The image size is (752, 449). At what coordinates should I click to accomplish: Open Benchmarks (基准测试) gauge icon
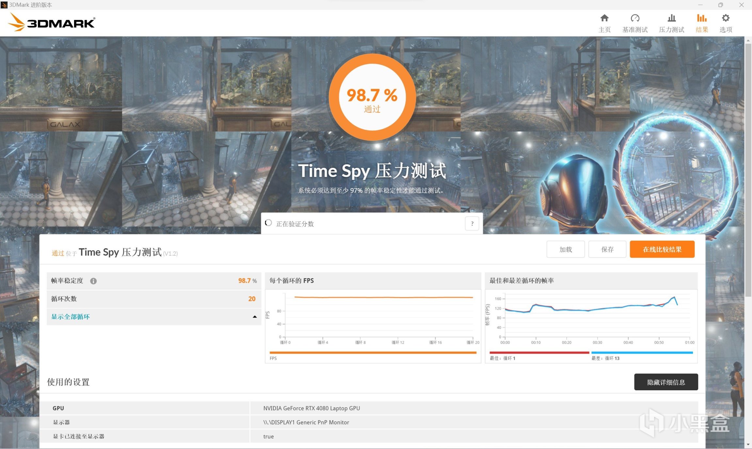(635, 18)
